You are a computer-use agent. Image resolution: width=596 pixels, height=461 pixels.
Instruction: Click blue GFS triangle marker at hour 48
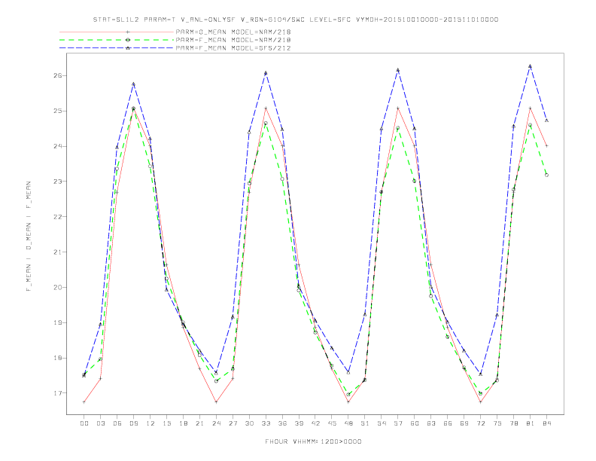(348, 372)
